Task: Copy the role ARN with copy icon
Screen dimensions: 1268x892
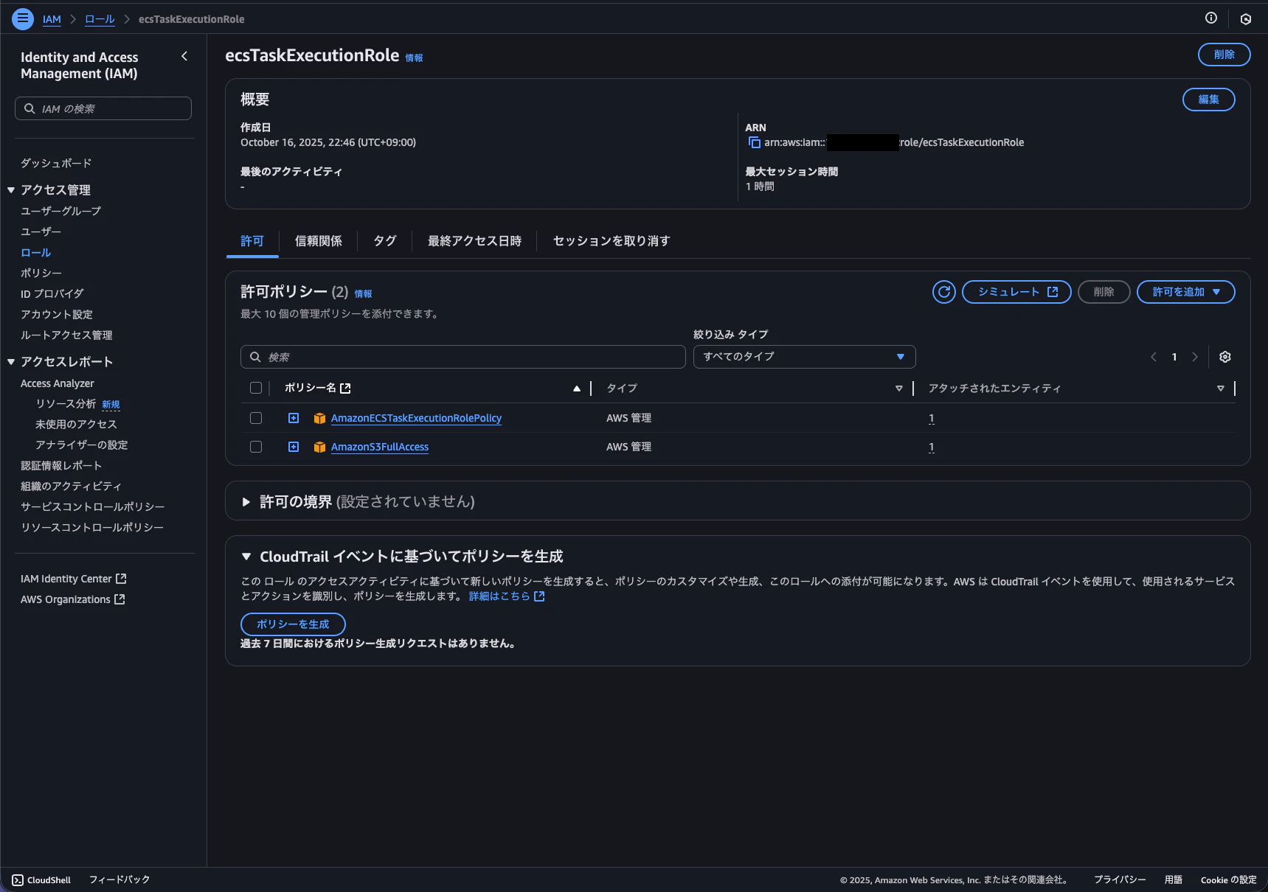Action: [754, 142]
